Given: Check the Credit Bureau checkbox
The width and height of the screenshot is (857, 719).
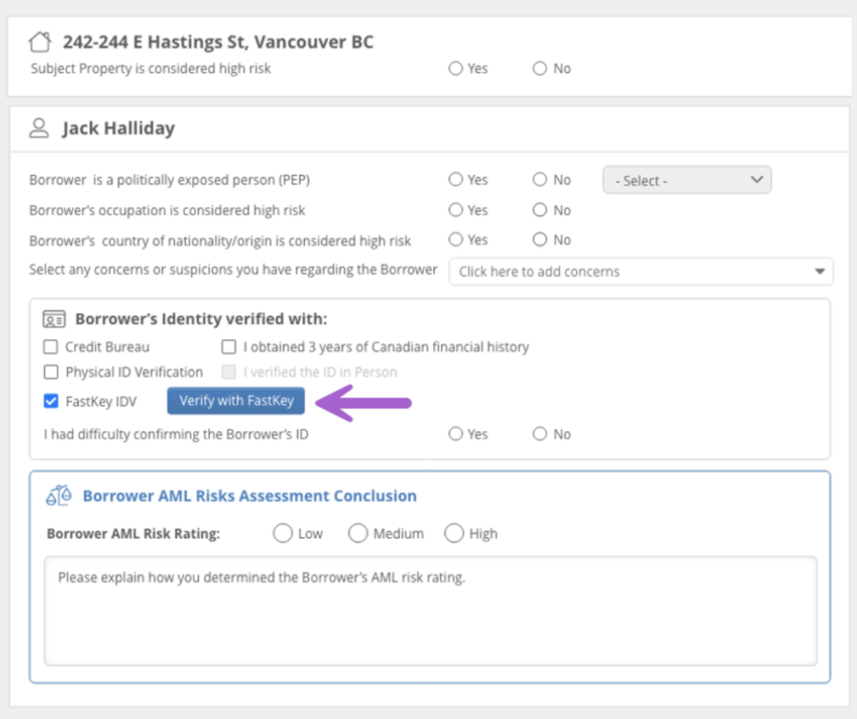Looking at the screenshot, I should [x=51, y=347].
